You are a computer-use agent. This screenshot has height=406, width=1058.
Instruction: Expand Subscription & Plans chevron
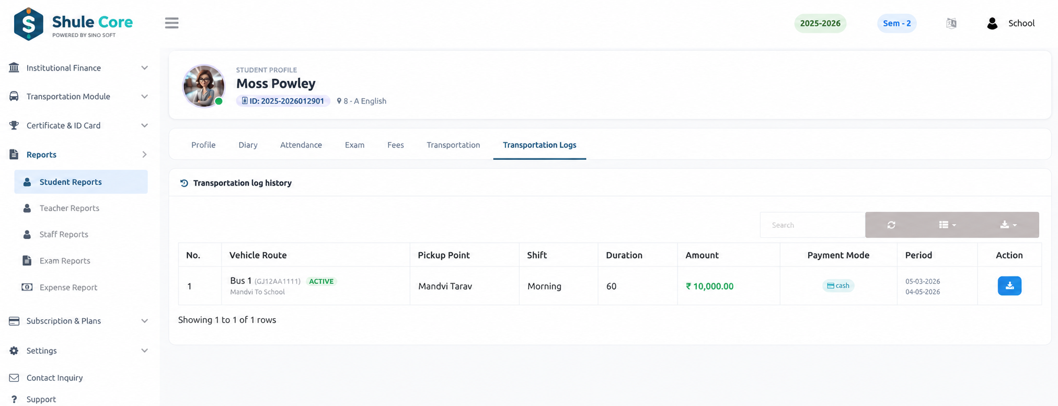tap(145, 321)
